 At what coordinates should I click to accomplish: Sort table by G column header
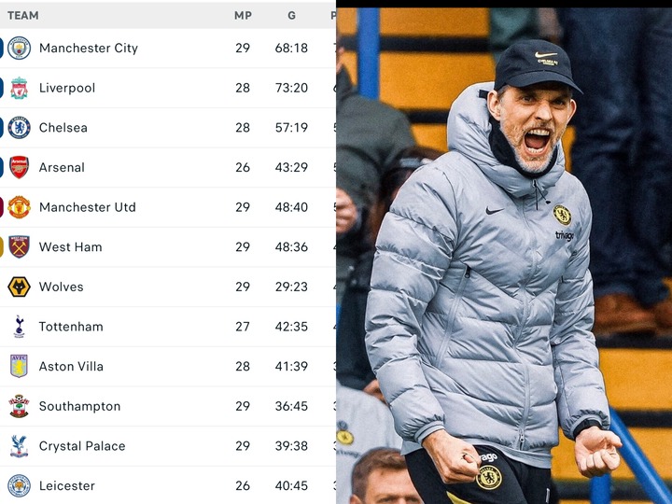[x=291, y=16]
